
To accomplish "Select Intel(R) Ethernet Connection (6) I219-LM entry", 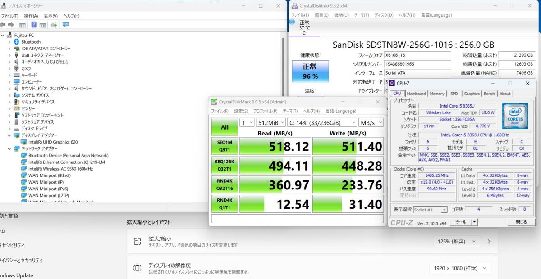I will click(x=67, y=162).
